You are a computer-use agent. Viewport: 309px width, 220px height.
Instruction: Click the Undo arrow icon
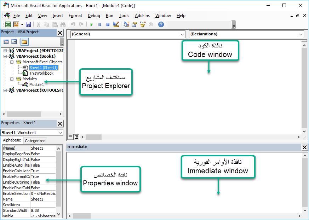pyautogui.click(x=73, y=24)
